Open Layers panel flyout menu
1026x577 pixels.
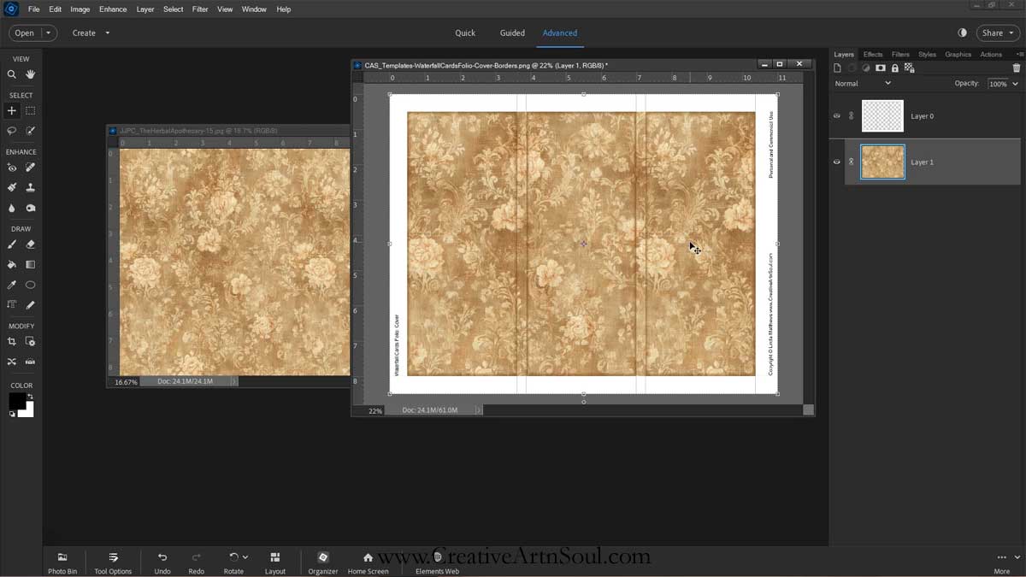click(x=1020, y=54)
